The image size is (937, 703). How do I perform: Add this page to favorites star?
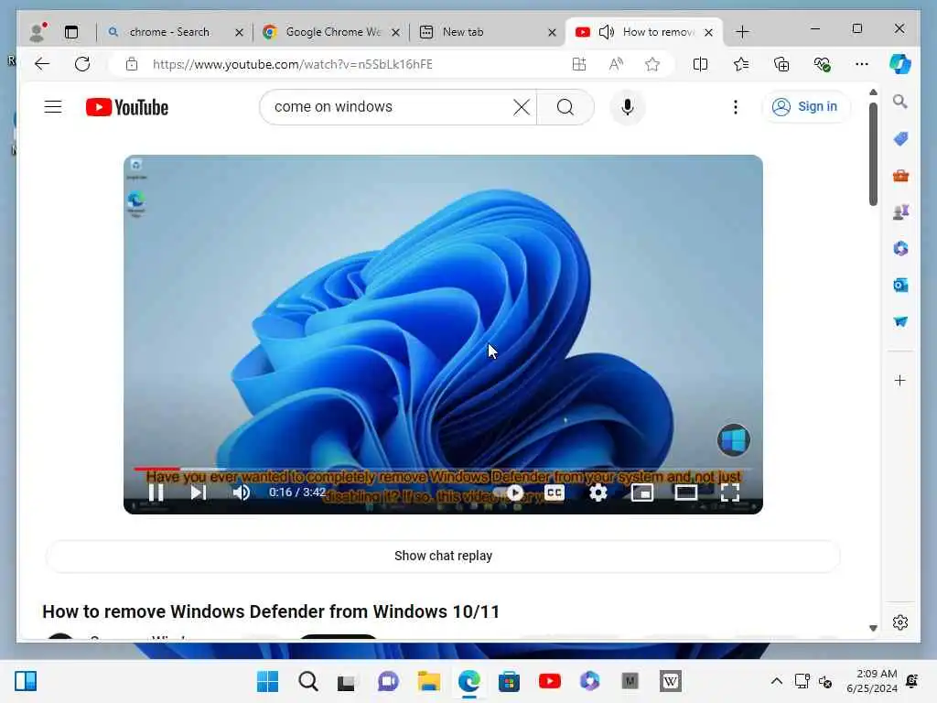tap(652, 64)
